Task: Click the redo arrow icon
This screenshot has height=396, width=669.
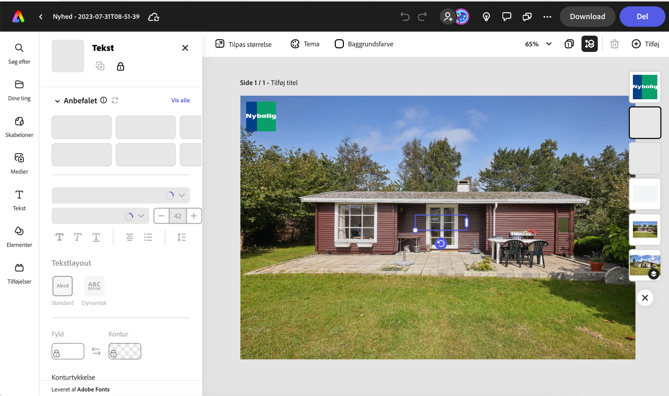Action: pyautogui.click(x=422, y=17)
